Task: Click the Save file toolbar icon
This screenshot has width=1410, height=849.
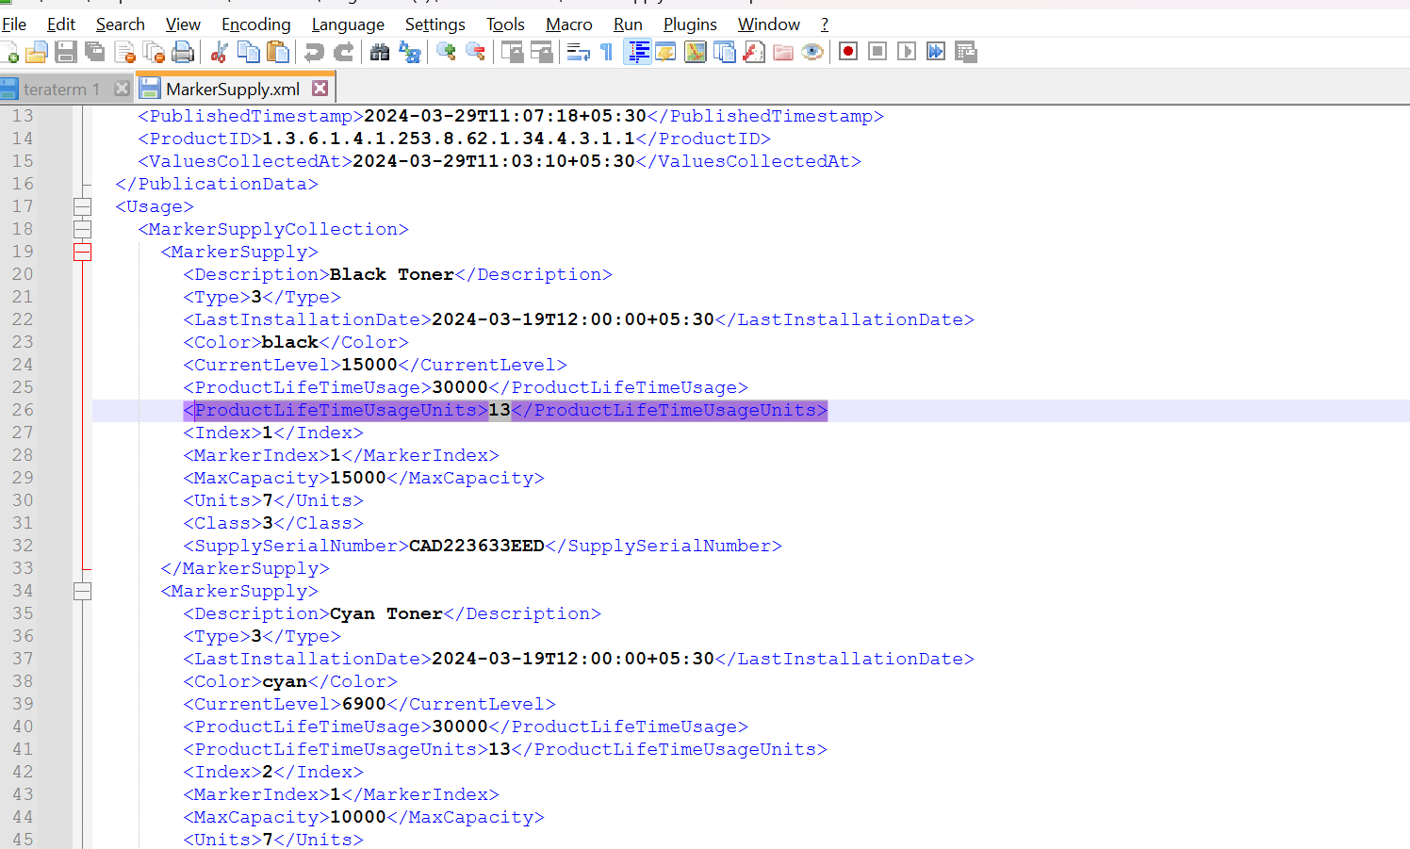Action: click(x=65, y=52)
